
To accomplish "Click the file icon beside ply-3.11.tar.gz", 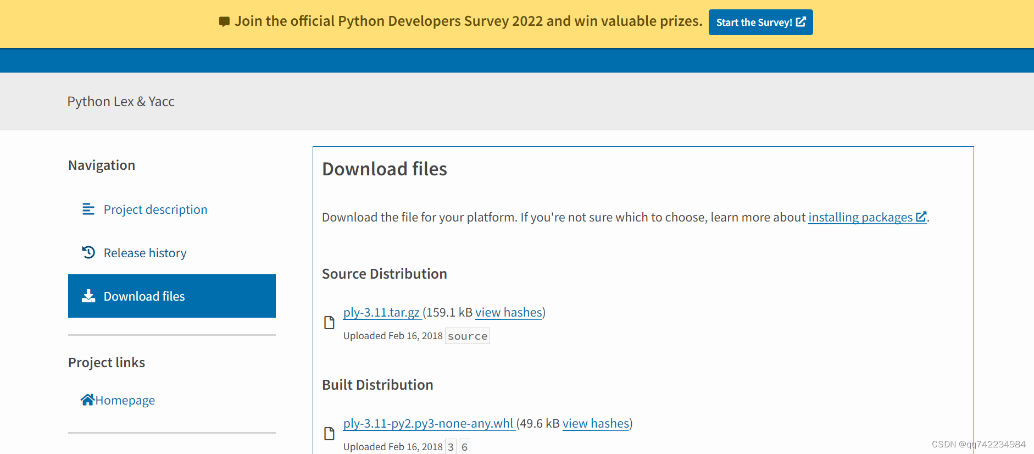I will pos(329,323).
